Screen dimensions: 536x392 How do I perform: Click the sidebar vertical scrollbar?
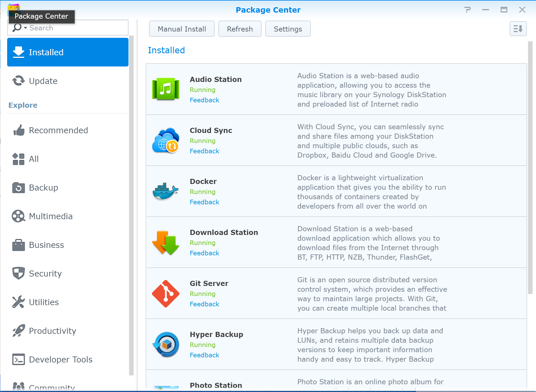131,205
